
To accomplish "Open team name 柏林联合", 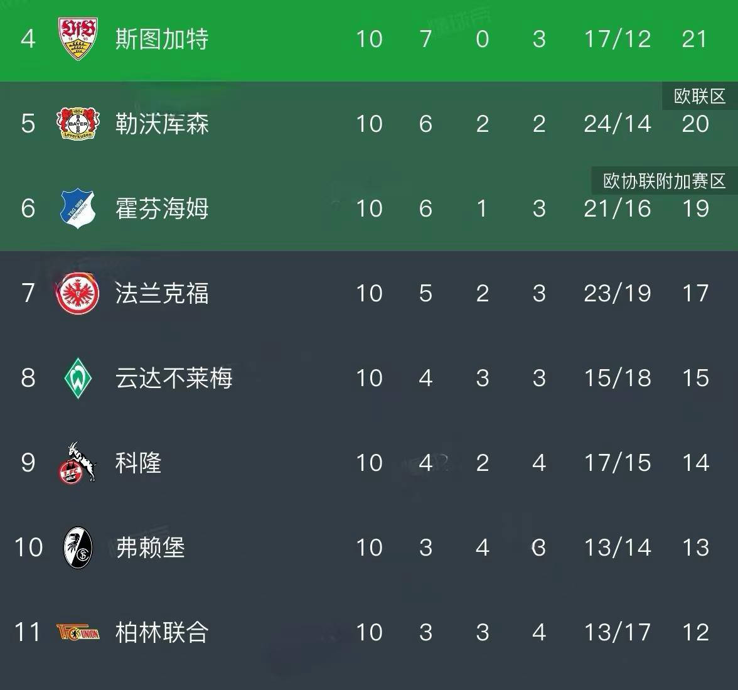I will point(162,632).
